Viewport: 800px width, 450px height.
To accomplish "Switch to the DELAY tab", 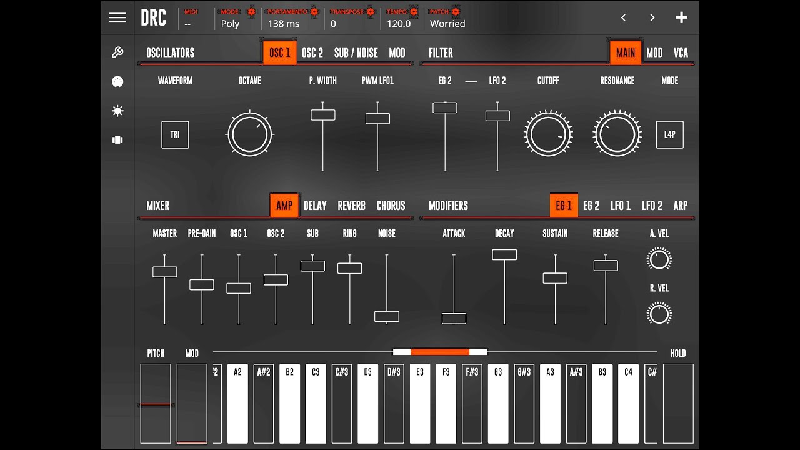I will 315,206.
